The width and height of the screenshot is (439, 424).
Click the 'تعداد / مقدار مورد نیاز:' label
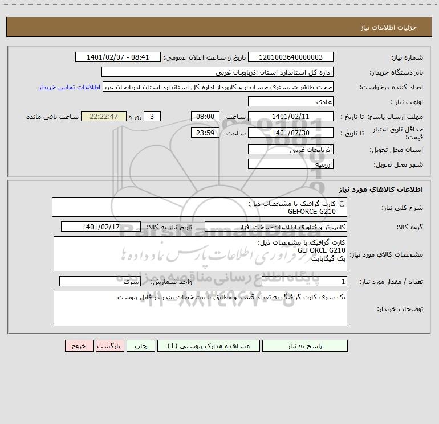391,282
